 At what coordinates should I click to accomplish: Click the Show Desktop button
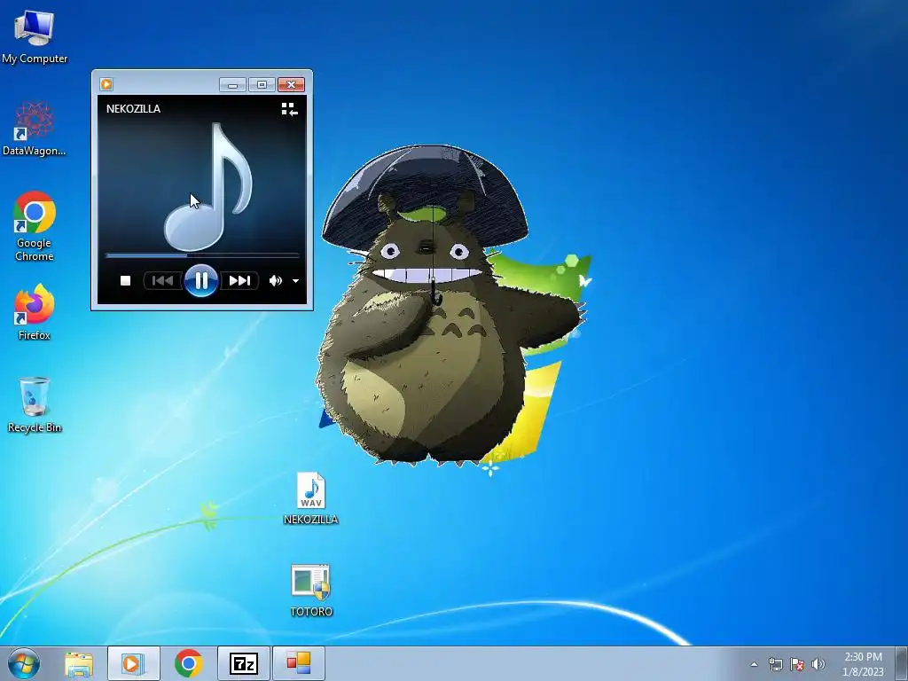pos(901,663)
